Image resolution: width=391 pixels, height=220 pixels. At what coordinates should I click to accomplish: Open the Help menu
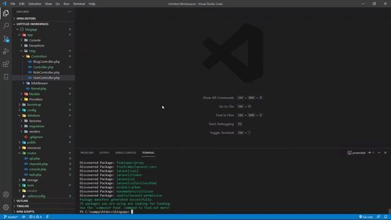[92, 4]
